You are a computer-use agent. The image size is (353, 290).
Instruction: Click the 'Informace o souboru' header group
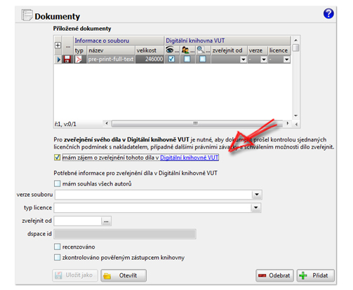[119, 41]
